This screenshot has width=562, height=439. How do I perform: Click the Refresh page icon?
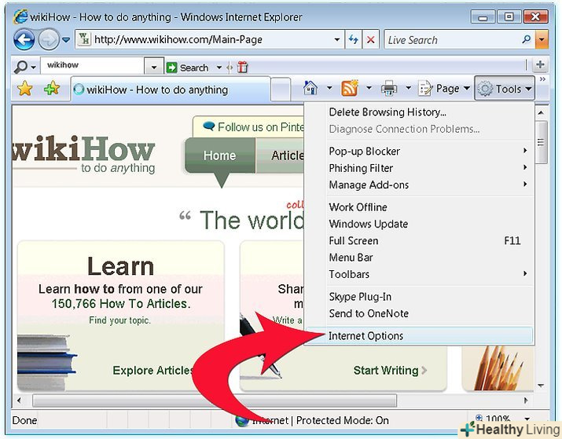coord(354,40)
